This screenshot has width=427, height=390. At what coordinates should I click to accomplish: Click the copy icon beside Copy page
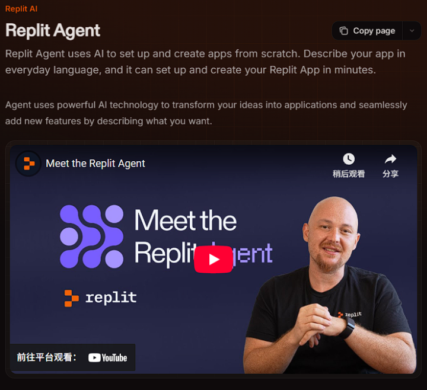(x=343, y=31)
